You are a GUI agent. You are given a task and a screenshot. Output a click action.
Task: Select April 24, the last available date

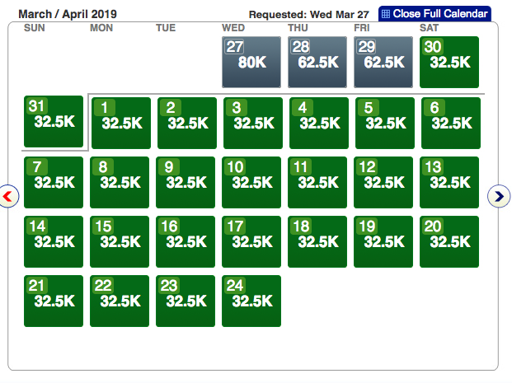click(251, 301)
